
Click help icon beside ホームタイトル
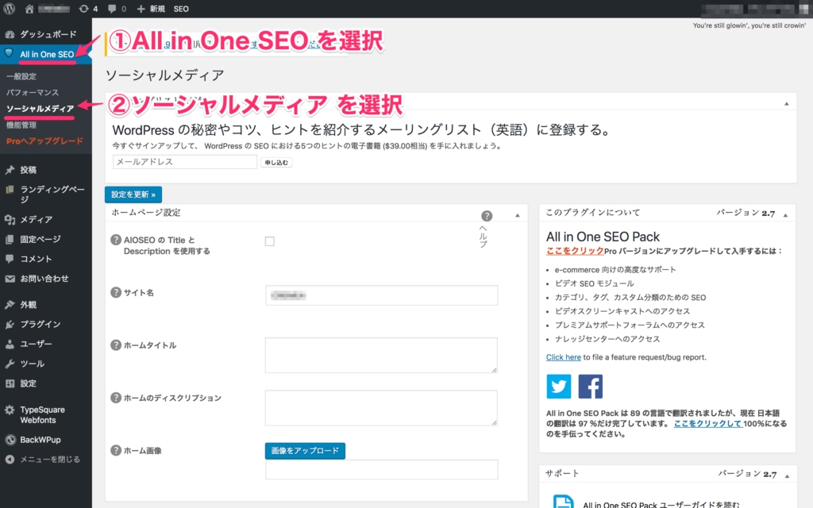tap(116, 344)
